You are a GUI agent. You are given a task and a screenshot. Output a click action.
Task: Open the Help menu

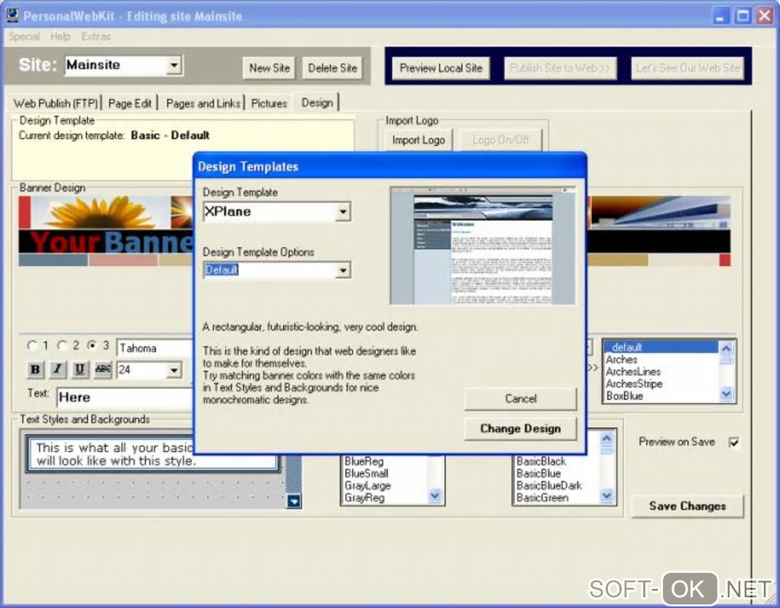(x=60, y=36)
